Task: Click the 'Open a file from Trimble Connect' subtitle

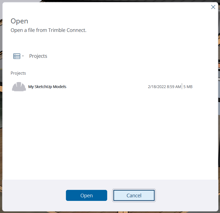Action: 48,30
